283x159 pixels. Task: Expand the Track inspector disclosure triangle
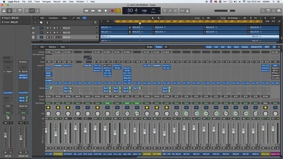pyautogui.click(x=3, y=22)
